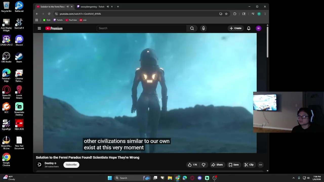
Task: Open the Battle.net desktop shortcut
Action: [x=19, y=7]
